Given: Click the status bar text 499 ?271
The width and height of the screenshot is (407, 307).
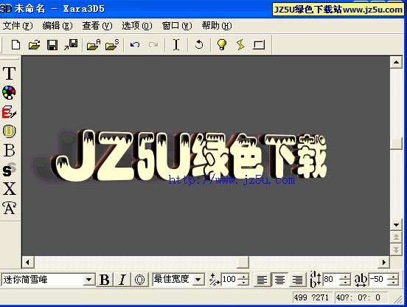Looking at the screenshot, I should (x=311, y=297).
